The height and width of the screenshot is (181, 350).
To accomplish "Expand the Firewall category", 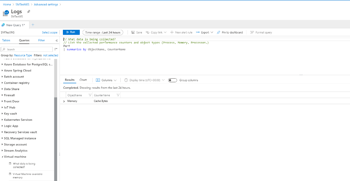I will 2,95.
